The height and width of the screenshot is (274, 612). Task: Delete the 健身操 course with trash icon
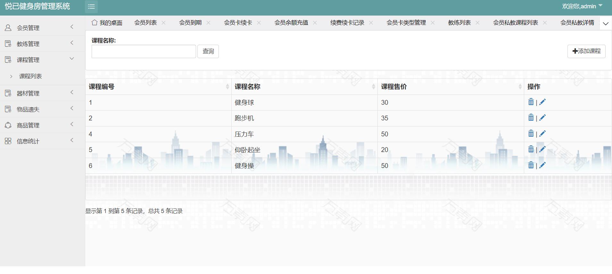point(531,165)
